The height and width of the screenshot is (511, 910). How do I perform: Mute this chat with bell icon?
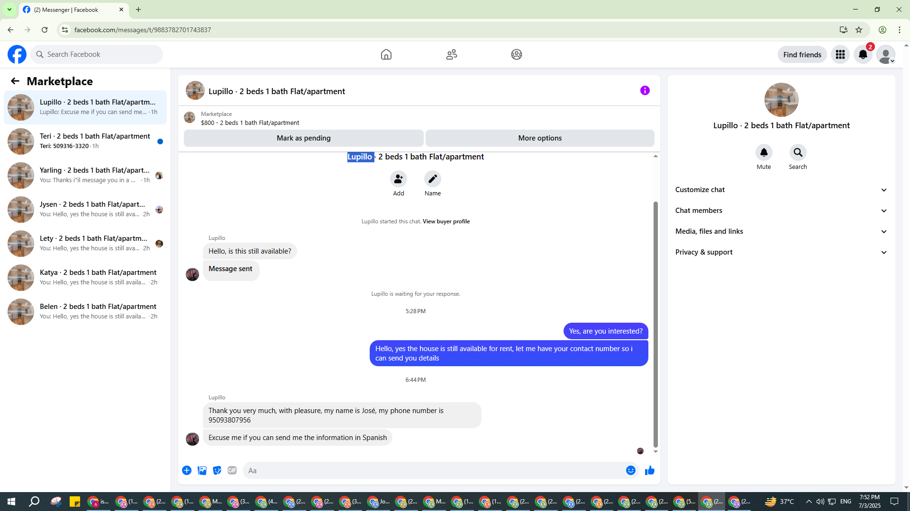coord(764,152)
